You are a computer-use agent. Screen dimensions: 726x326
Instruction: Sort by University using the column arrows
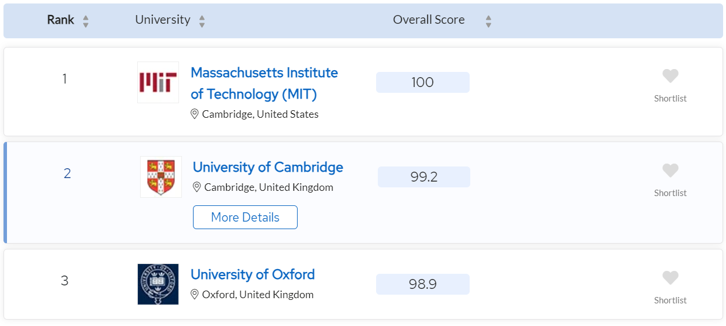202,21
